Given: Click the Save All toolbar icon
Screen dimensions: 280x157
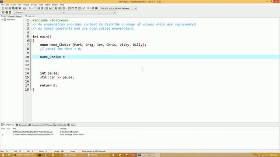Looking at the screenshot, I should tap(13, 8).
